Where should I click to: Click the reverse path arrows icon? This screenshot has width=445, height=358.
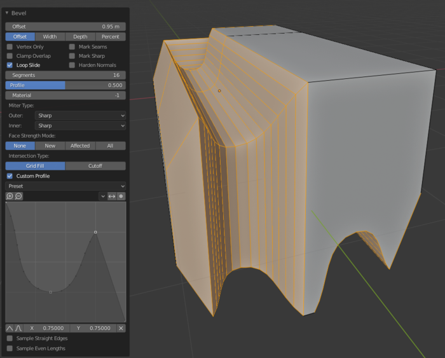(x=111, y=196)
